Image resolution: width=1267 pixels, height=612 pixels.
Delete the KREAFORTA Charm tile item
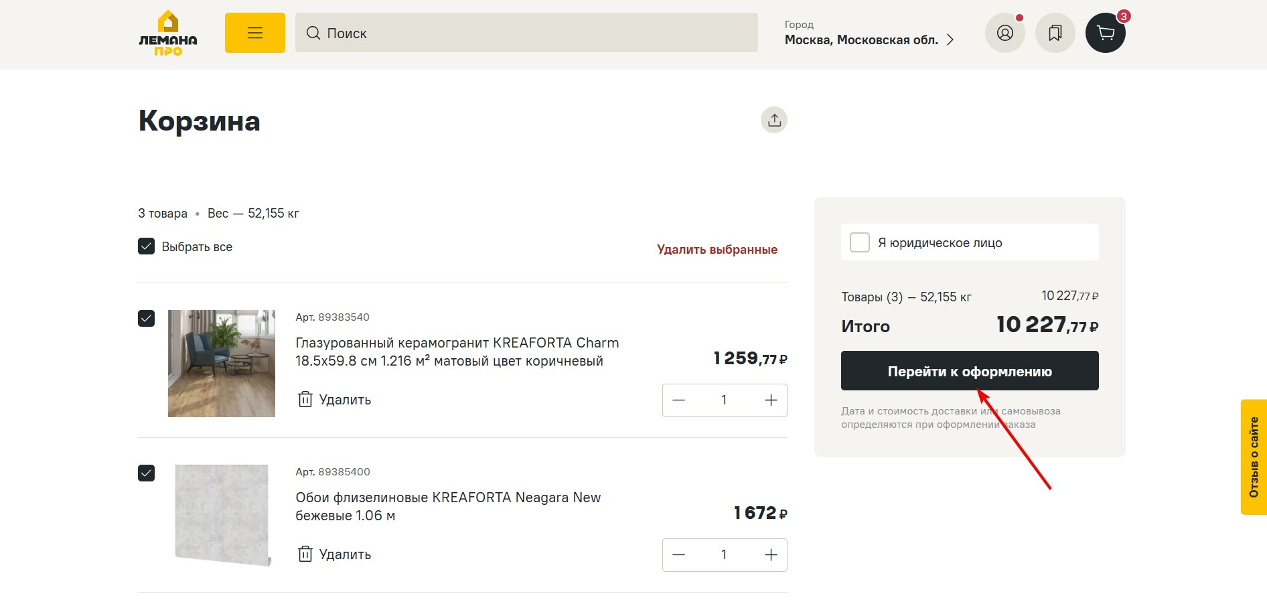point(334,400)
